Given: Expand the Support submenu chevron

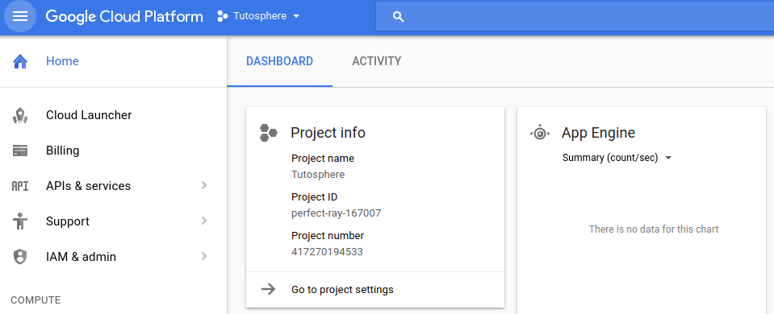Looking at the screenshot, I should 204,221.
